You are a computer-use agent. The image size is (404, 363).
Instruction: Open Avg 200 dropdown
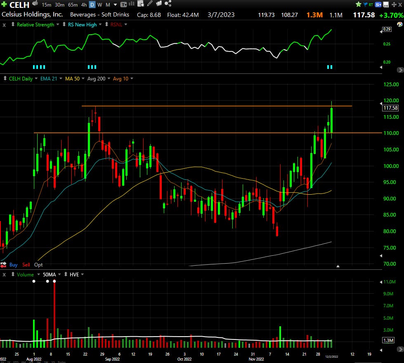(109, 78)
